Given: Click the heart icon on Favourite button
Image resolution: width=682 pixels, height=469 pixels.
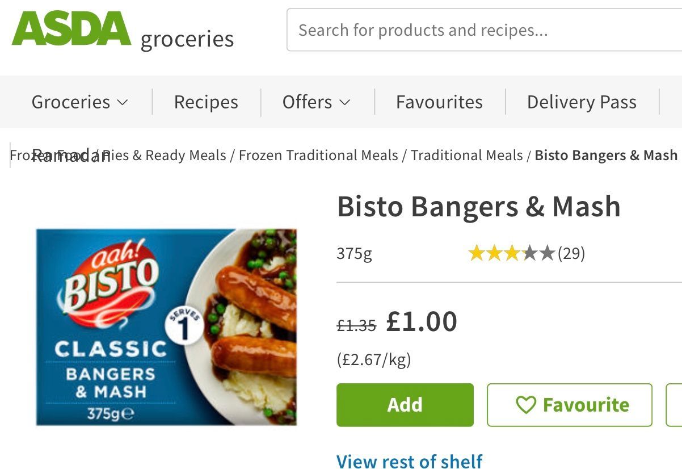Looking at the screenshot, I should click(526, 405).
